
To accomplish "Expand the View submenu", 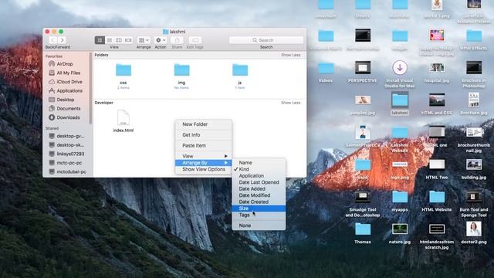I will click(x=204, y=156).
